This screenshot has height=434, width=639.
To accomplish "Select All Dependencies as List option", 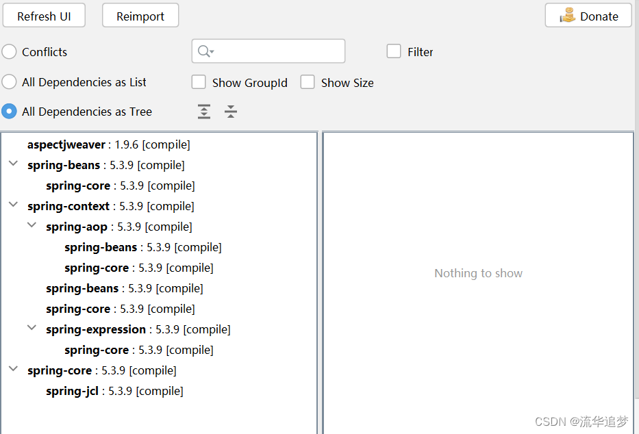I will [9, 82].
